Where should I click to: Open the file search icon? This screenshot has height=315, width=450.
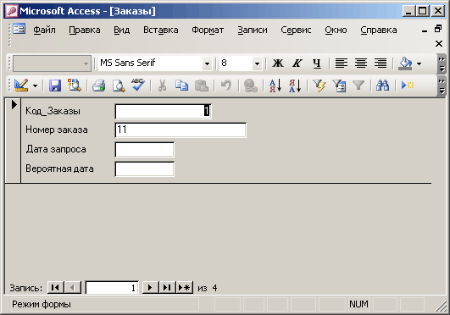(75, 86)
